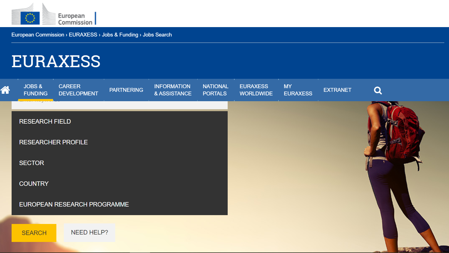Follow the Jobs & Funding breadcrumb link

(120, 35)
